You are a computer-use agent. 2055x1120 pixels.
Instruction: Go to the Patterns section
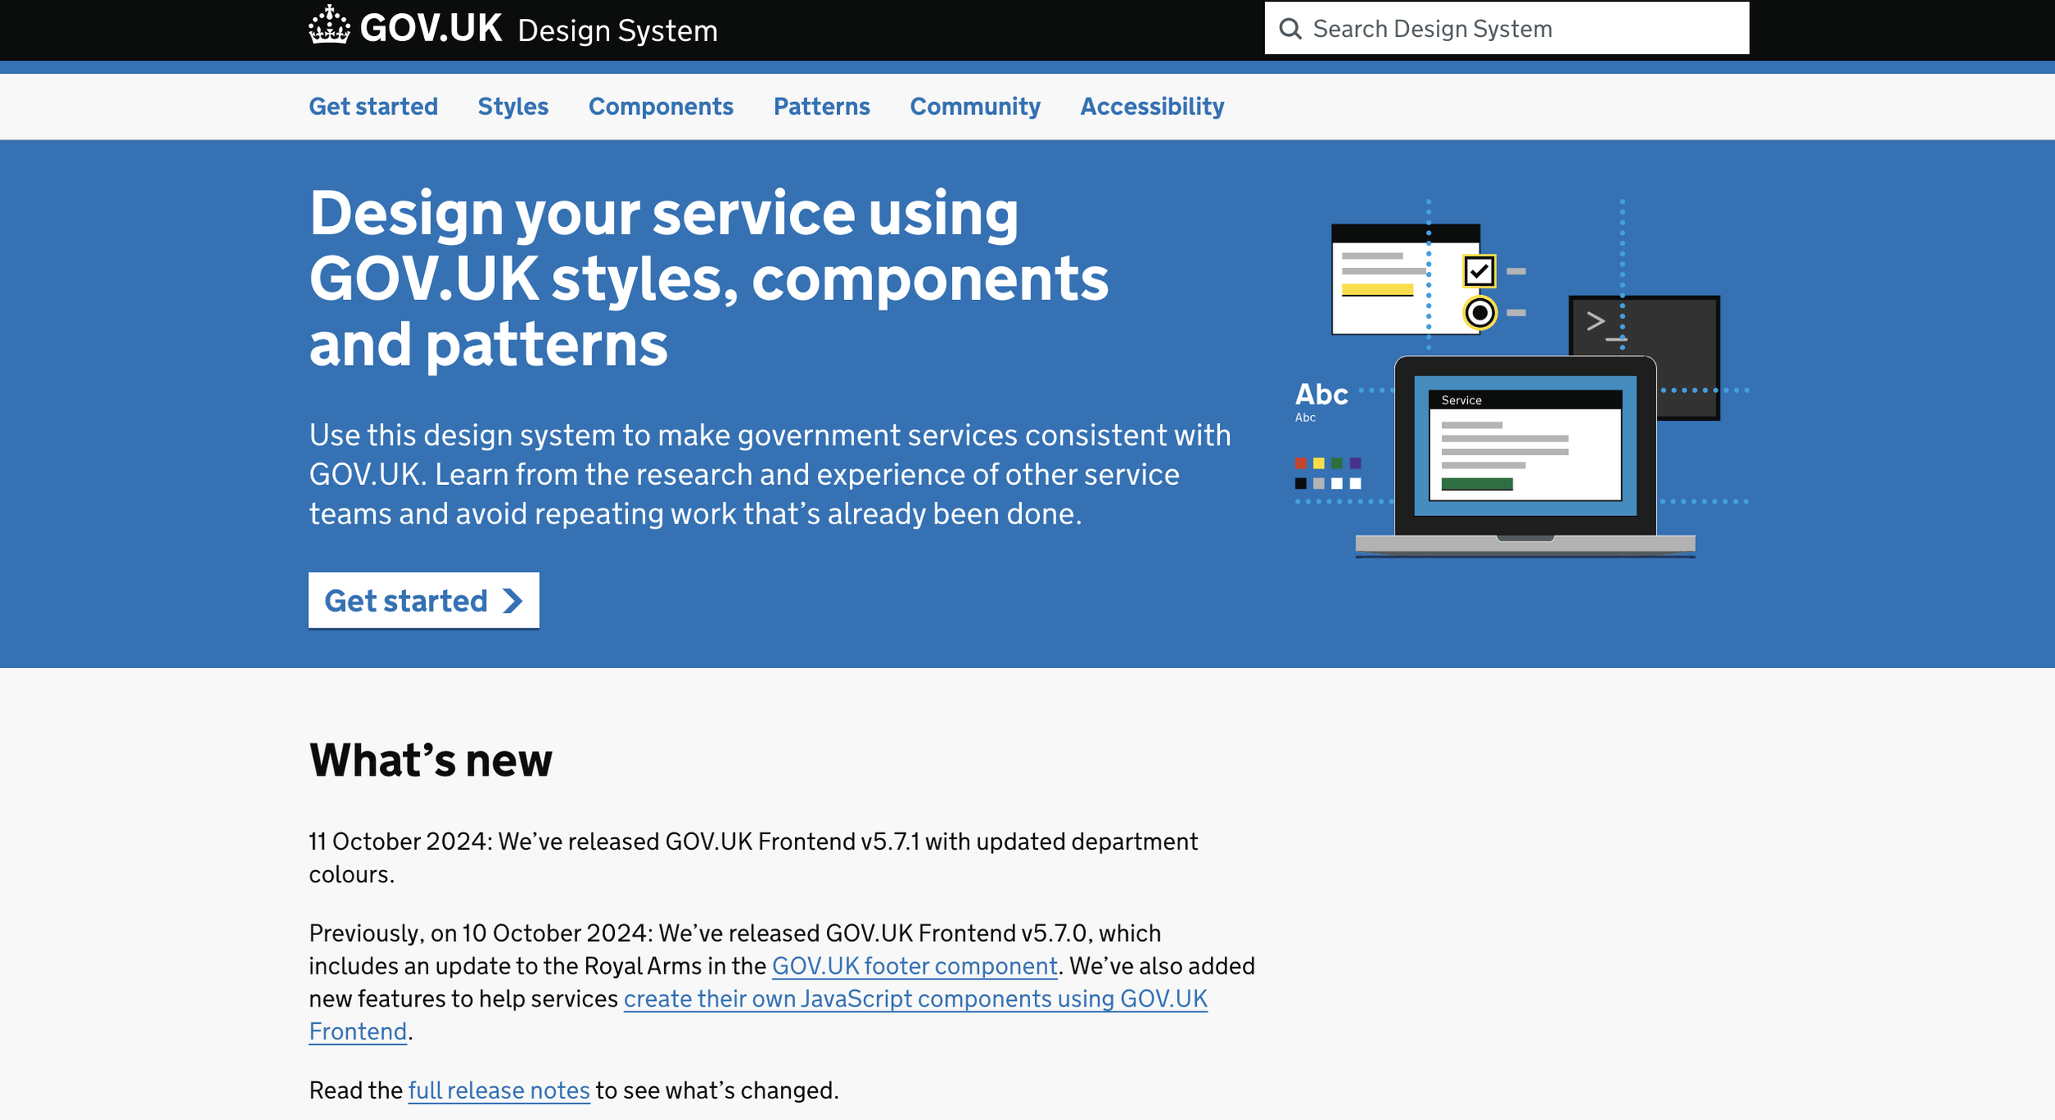(x=821, y=107)
